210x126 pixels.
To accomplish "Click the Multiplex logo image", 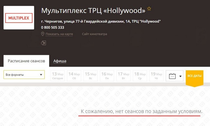I will coord(19,18).
